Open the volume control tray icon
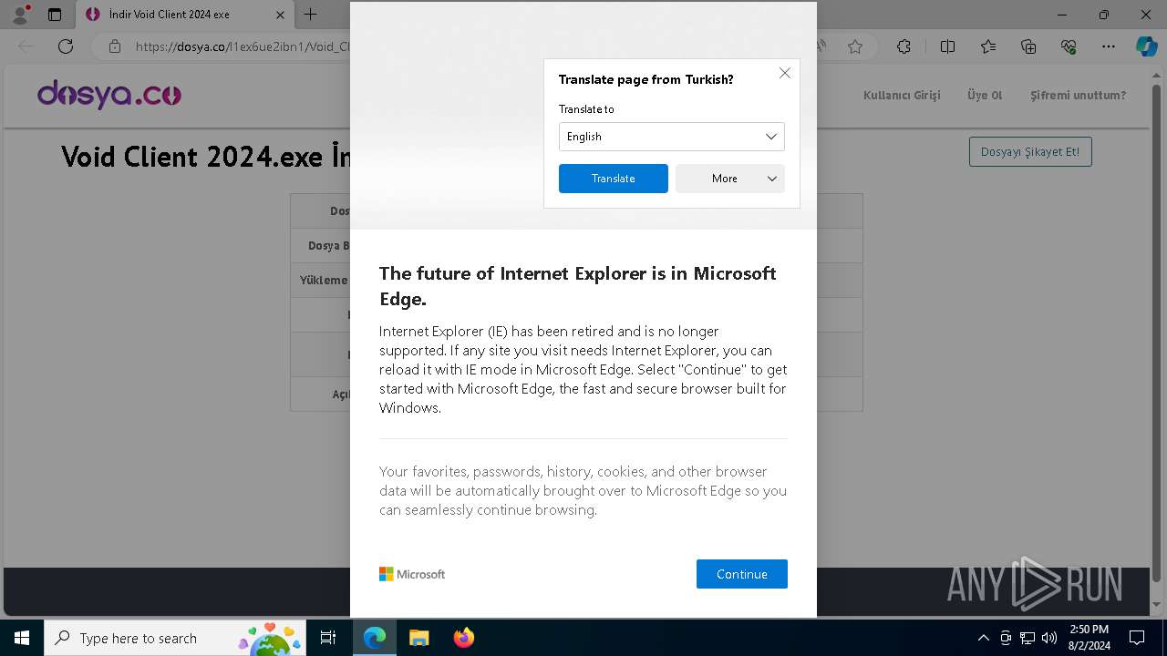1167x656 pixels. pyautogui.click(x=1048, y=638)
